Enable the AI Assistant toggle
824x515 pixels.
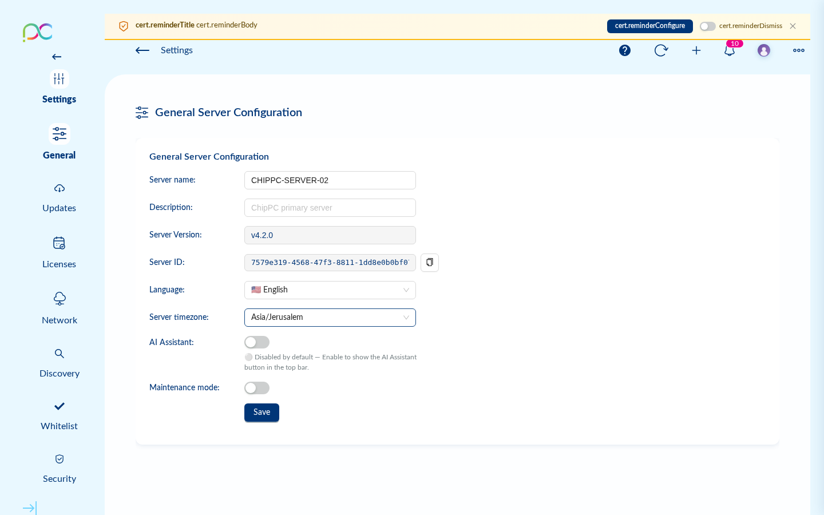[257, 342]
